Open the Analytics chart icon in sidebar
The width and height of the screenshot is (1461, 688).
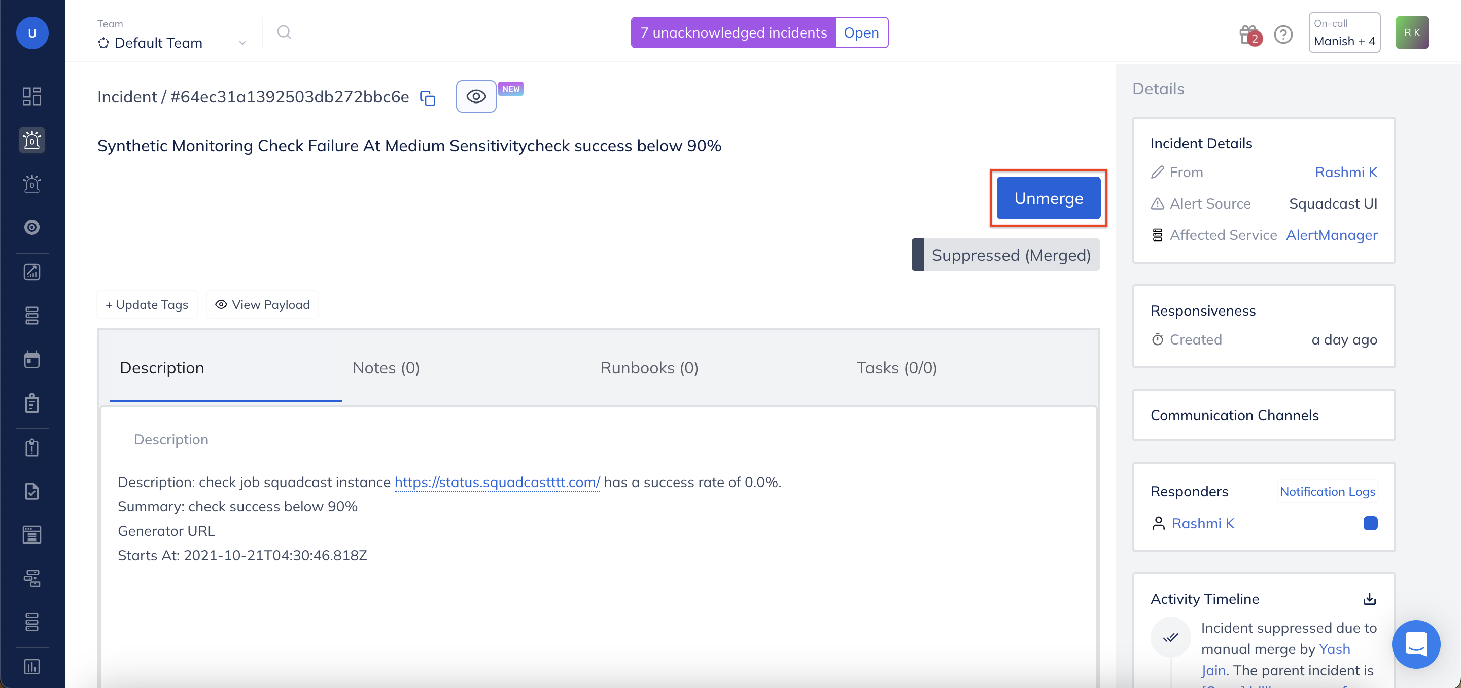point(32,271)
